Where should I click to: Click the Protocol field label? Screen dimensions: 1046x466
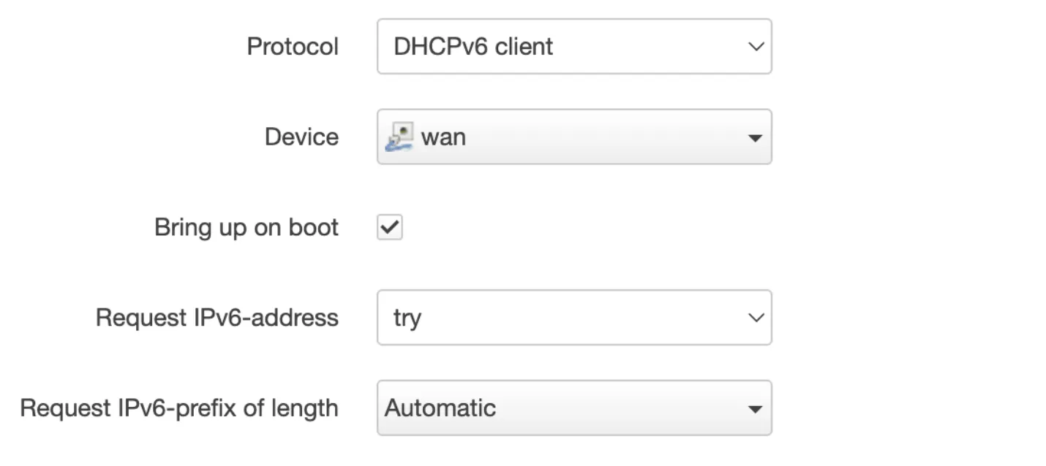[x=293, y=47]
